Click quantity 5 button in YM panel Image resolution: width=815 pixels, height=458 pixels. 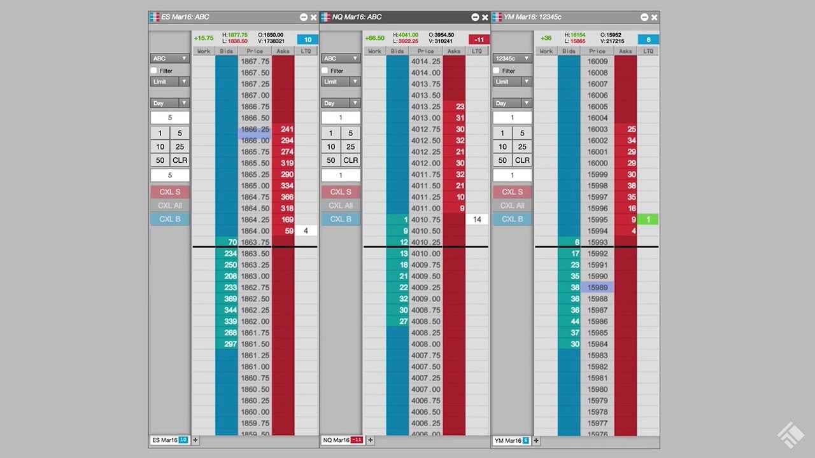[523, 133]
